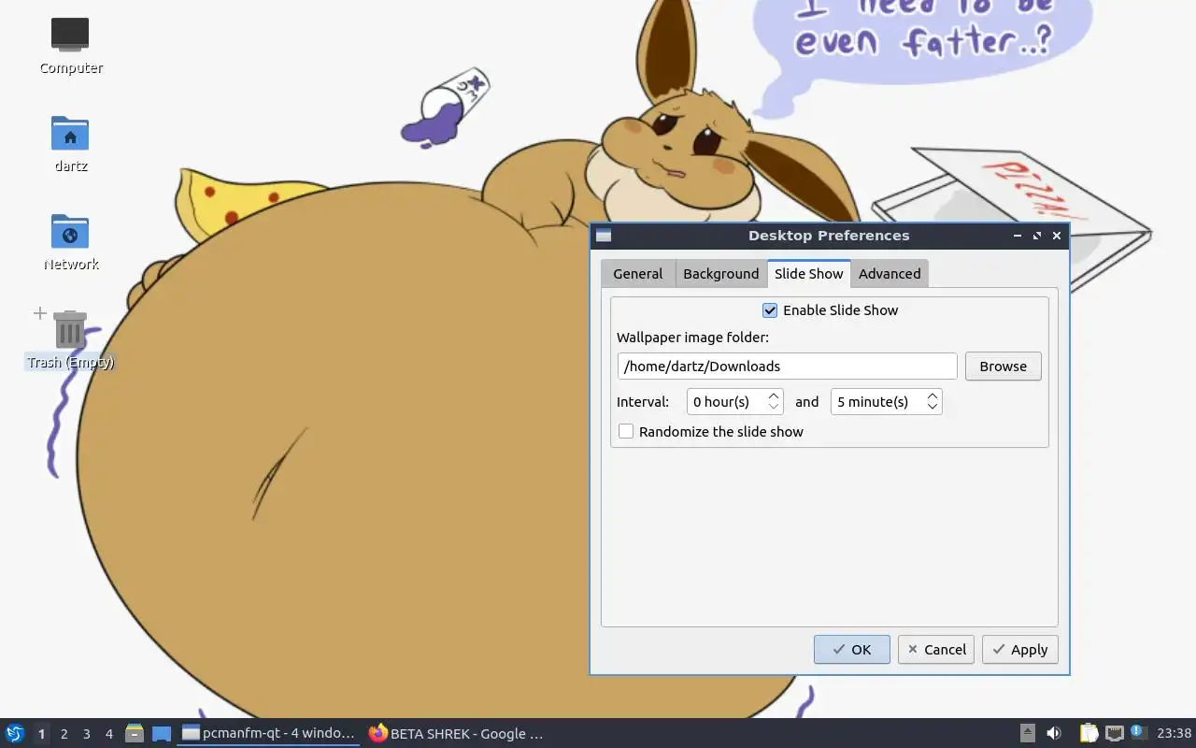The image size is (1196, 748).
Task: Open the LXQt application menu
Action: (15, 733)
